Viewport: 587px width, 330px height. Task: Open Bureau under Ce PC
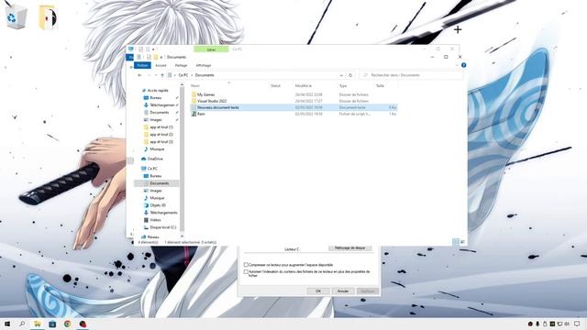(x=156, y=176)
